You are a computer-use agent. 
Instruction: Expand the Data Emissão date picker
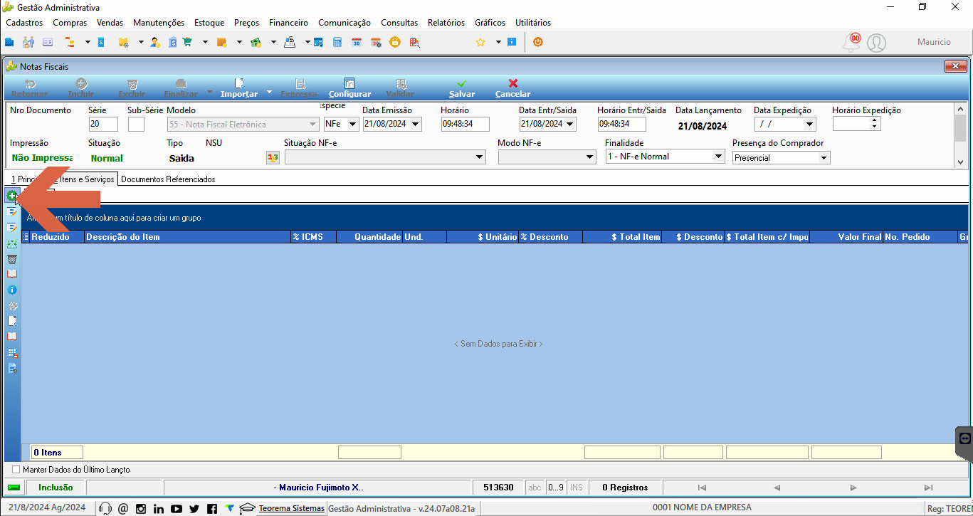[x=416, y=124]
